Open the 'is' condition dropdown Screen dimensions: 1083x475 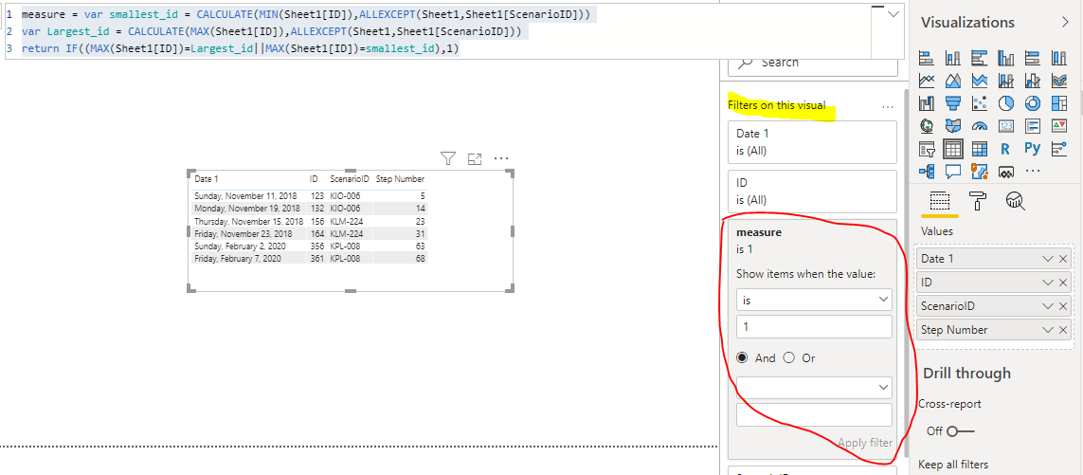(x=814, y=300)
